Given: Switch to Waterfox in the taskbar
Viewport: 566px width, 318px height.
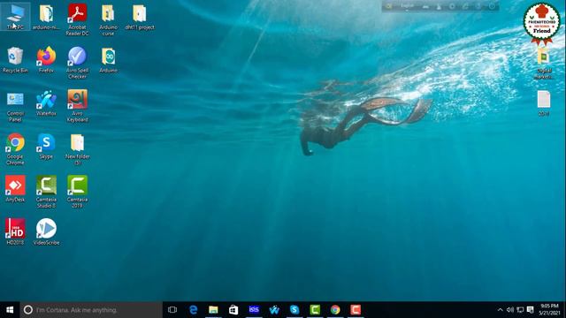Looking at the screenshot, I should 274,310.
